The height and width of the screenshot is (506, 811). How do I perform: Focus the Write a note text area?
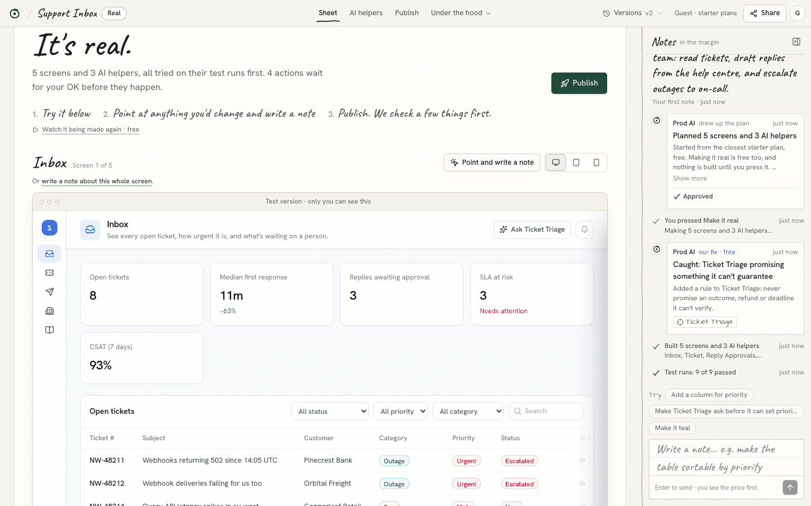(727, 458)
